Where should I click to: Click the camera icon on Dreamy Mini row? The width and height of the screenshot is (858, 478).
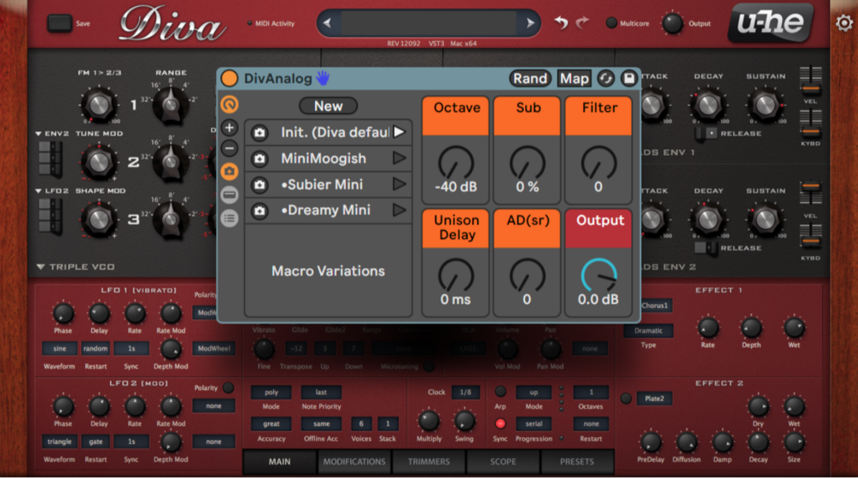(x=260, y=211)
